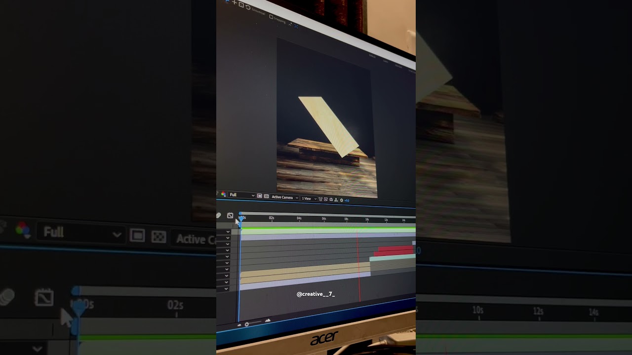
Task: Select the Rotation tool icon
Action: pos(248,7)
